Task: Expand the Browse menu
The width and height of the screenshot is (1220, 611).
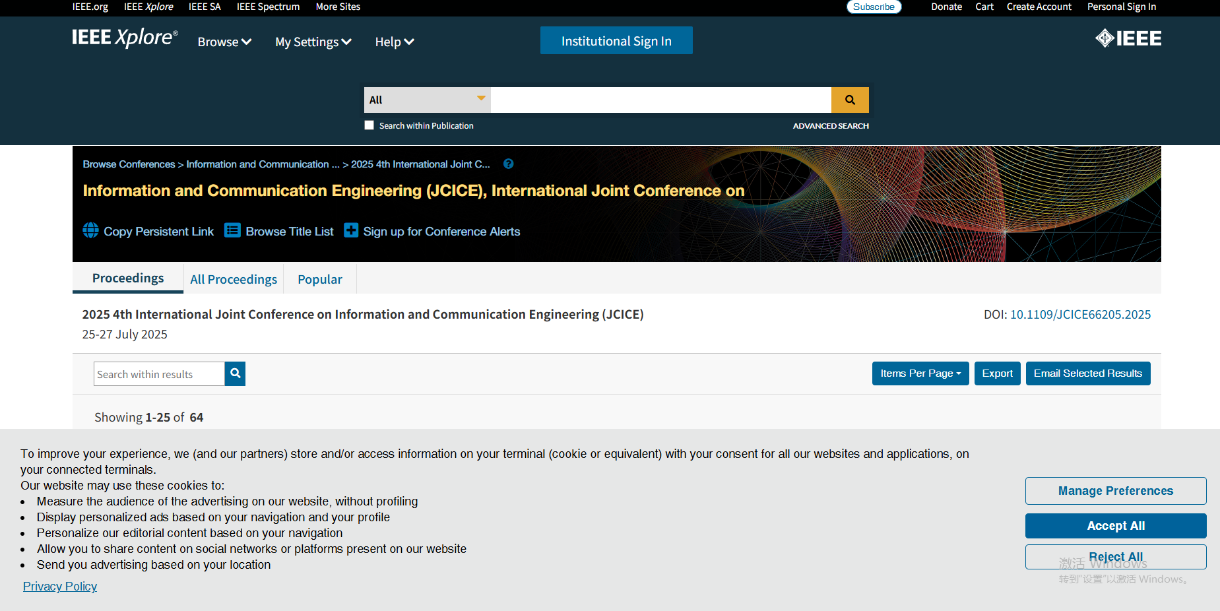Action: pos(224,42)
